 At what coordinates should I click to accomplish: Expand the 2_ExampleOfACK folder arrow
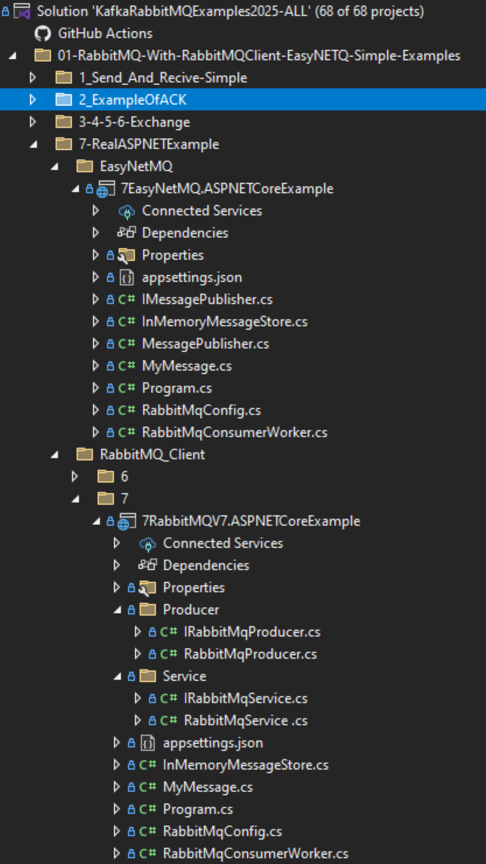pos(32,99)
